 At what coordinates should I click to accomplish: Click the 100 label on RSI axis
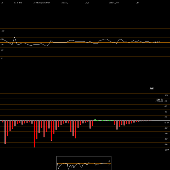3,31
